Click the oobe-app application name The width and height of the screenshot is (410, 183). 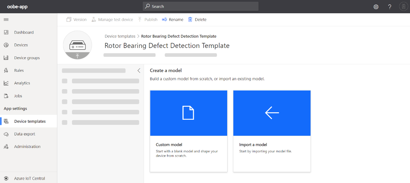[x=17, y=7]
